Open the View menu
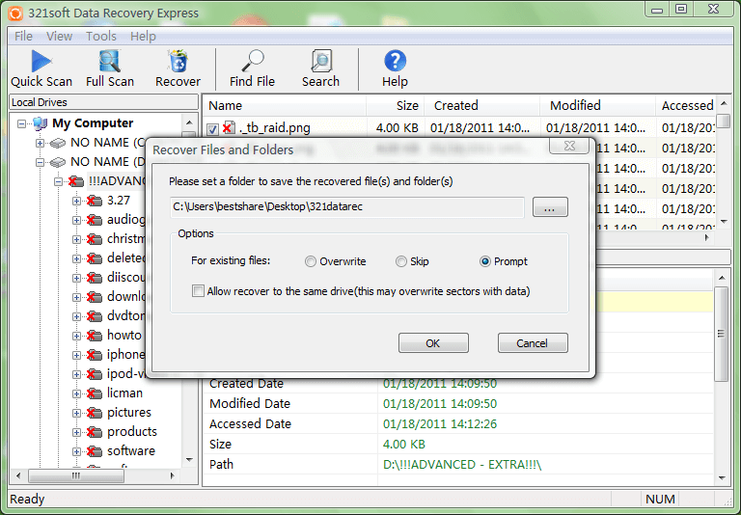 click(59, 36)
